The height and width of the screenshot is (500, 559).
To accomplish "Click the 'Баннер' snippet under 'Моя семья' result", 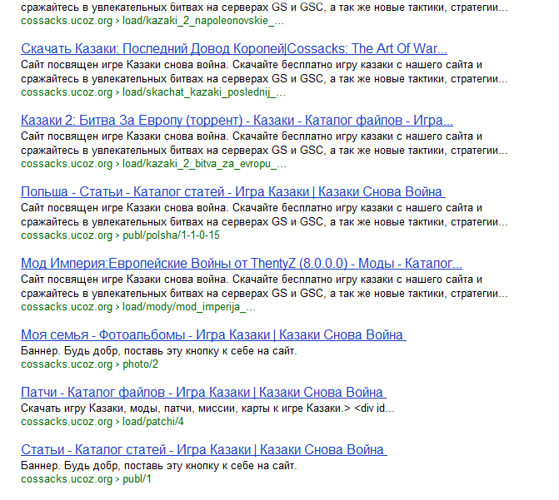I will pos(158,351).
